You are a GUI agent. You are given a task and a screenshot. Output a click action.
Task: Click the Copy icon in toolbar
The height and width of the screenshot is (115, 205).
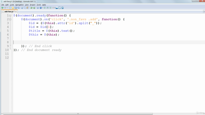(x=25, y=8)
